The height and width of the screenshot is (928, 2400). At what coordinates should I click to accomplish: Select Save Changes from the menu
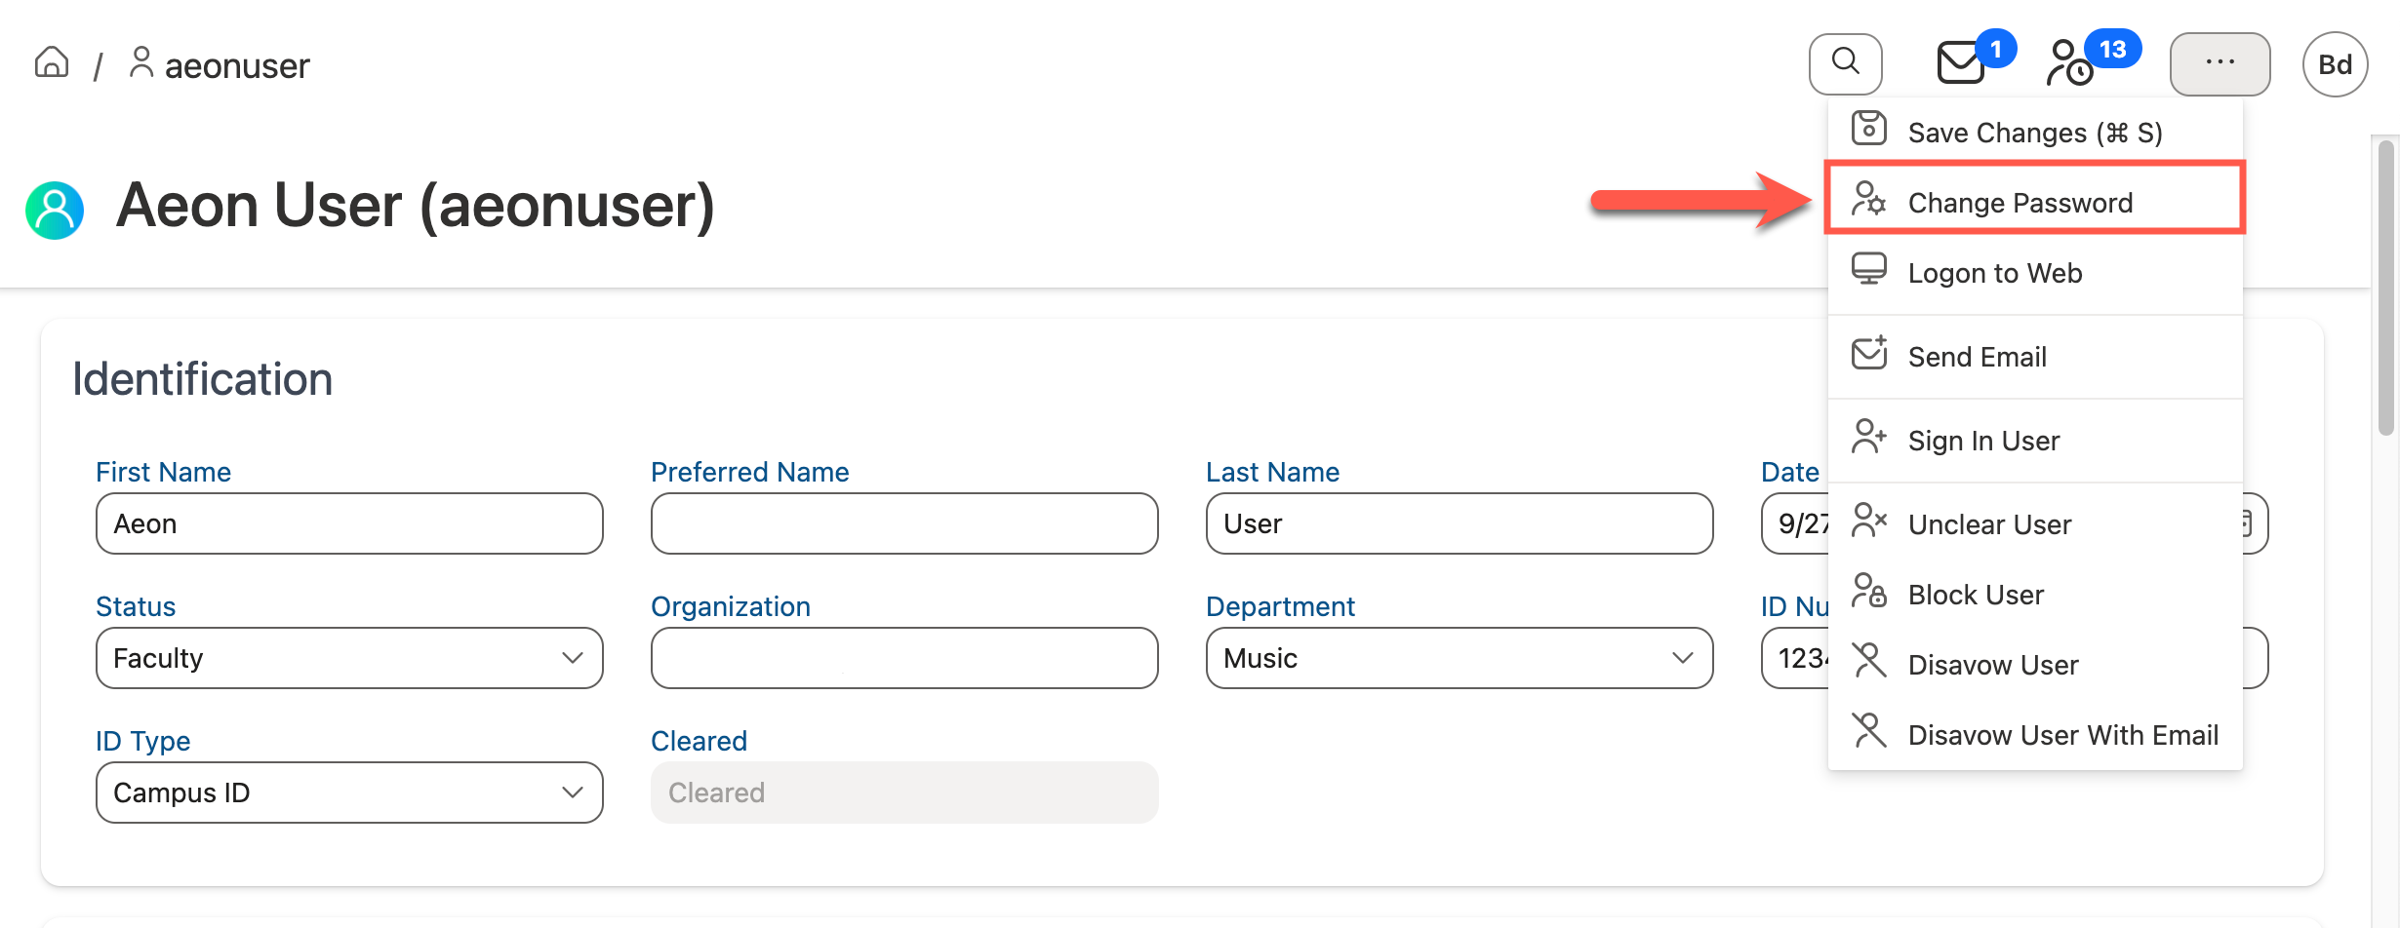[x=2034, y=133]
